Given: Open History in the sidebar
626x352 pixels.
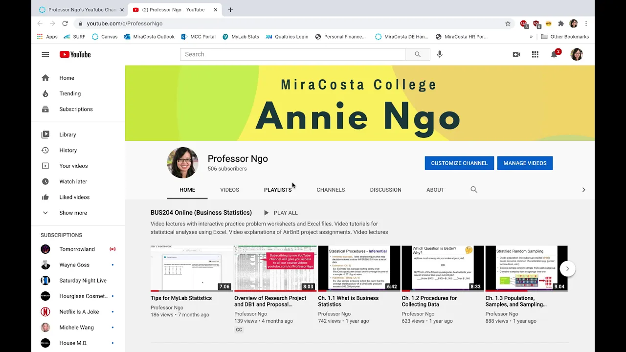Looking at the screenshot, I should [78, 150].
